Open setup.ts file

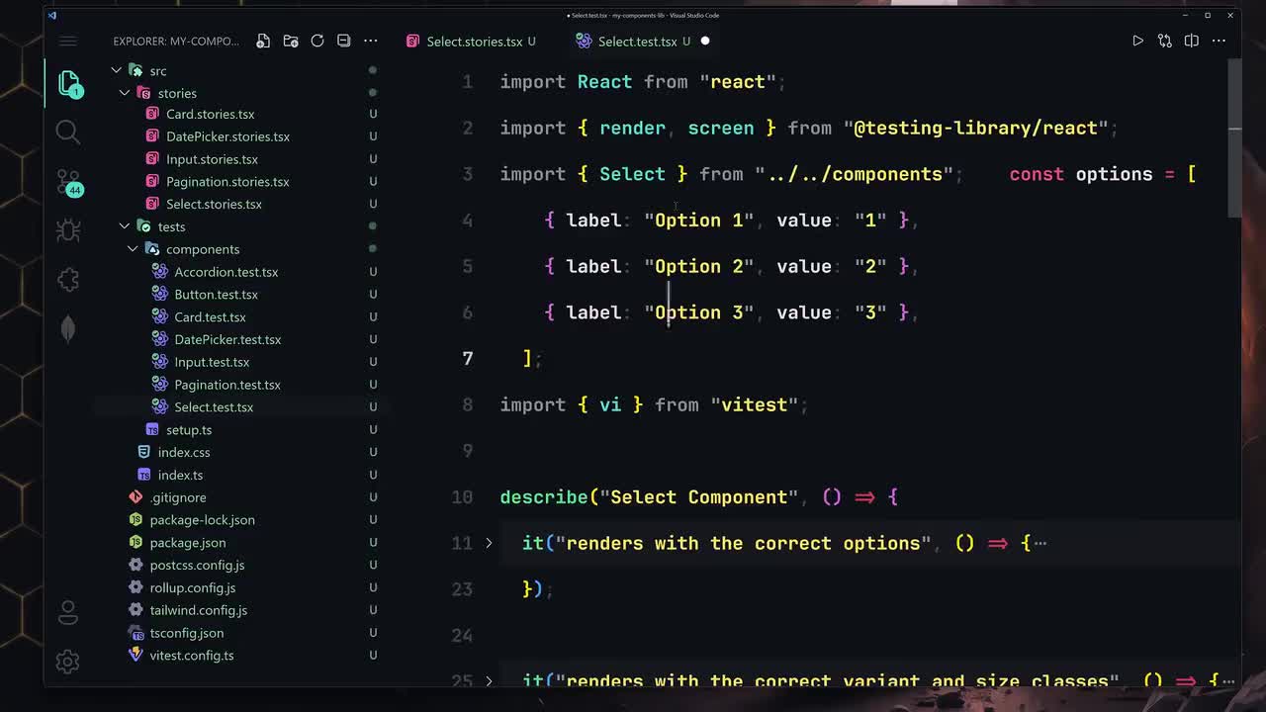point(188,430)
